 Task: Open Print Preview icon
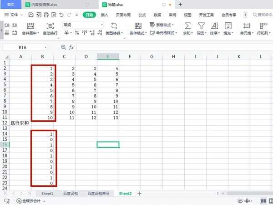click(x=54, y=15)
